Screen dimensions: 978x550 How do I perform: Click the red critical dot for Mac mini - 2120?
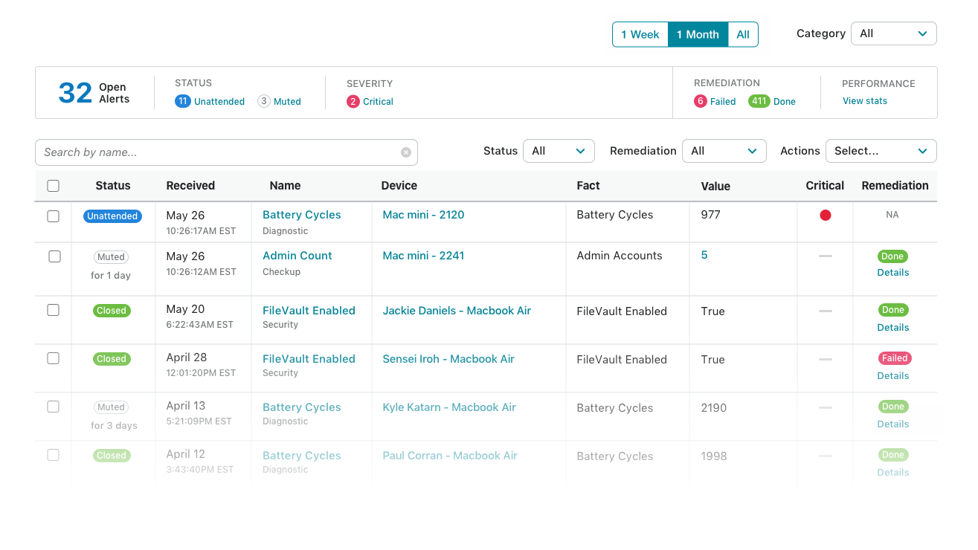[826, 216]
